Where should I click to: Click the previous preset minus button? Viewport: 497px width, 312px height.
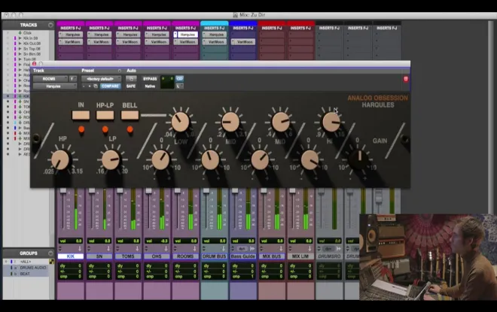(84, 86)
